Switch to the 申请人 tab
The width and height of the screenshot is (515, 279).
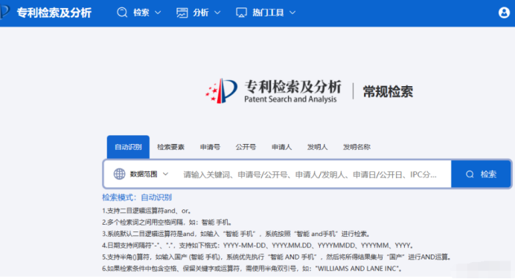tap(281, 147)
